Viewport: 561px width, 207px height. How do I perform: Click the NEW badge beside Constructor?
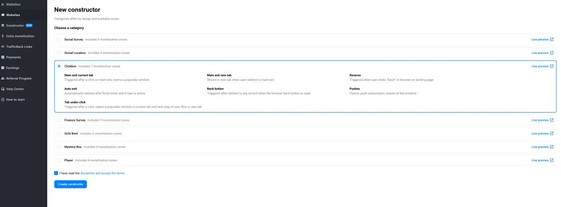pyautogui.click(x=29, y=25)
